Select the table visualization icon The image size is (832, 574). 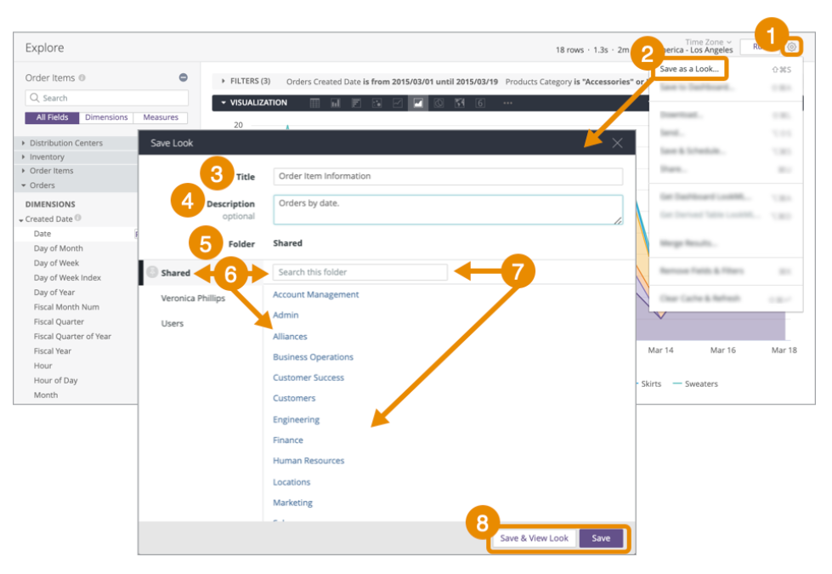coord(314,103)
